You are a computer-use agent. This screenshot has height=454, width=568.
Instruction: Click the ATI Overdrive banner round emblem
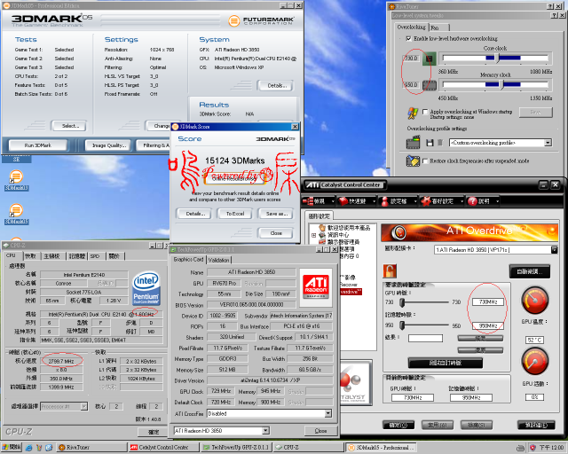point(398,232)
